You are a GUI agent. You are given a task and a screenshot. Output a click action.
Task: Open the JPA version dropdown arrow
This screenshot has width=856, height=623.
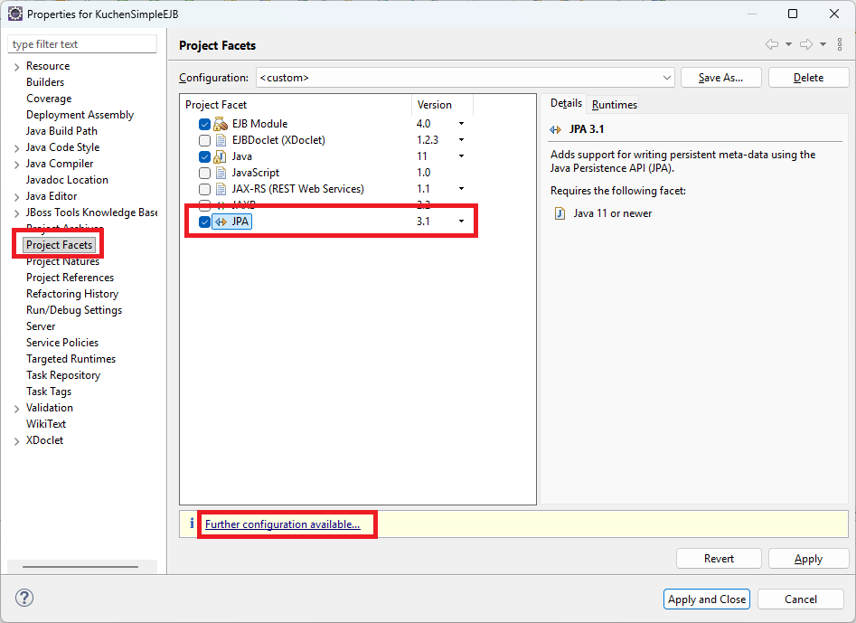pyautogui.click(x=461, y=222)
